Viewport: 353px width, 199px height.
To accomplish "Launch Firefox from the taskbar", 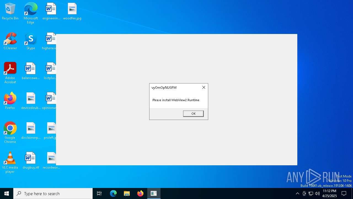I will pyautogui.click(x=140, y=193).
